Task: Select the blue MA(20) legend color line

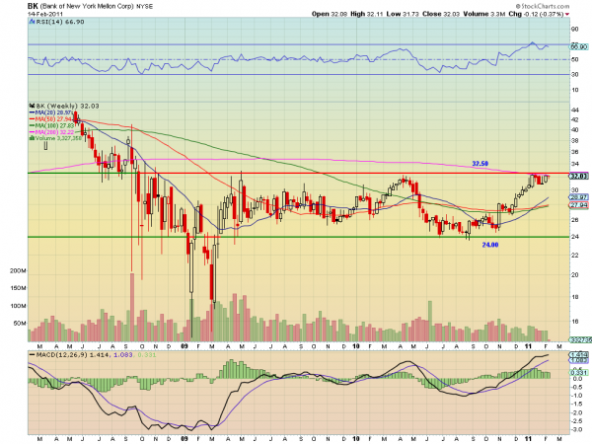Action: (x=33, y=112)
